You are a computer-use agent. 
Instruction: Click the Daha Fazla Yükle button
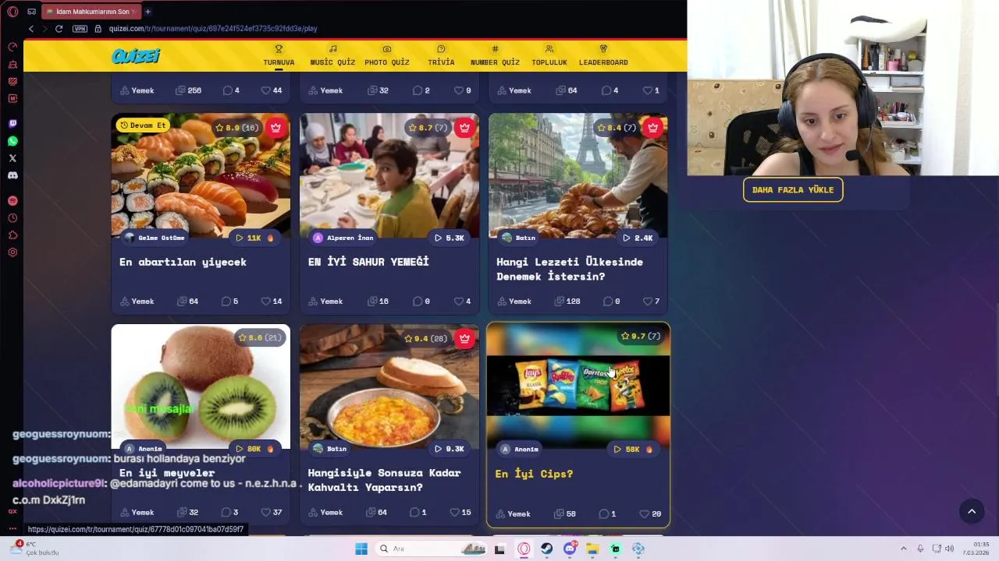(x=793, y=189)
